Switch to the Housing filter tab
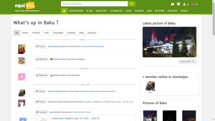The width and height of the screenshot is (215, 121). [71, 33]
